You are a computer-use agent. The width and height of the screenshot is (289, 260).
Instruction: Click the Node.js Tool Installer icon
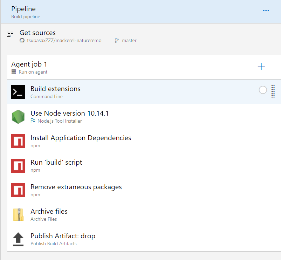[x=18, y=116]
